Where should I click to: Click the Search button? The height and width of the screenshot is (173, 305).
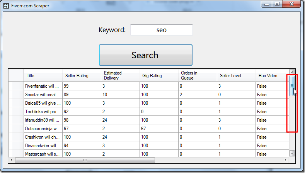coord(146,55)
